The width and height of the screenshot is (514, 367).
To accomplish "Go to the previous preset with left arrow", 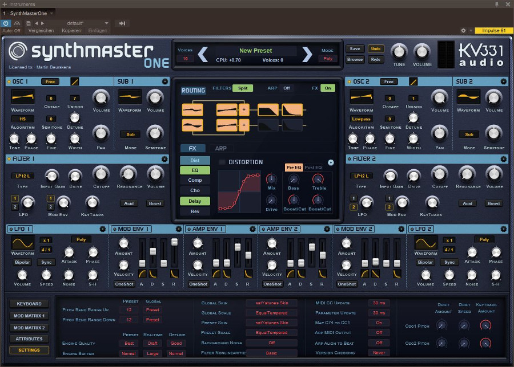I will 203,54.
